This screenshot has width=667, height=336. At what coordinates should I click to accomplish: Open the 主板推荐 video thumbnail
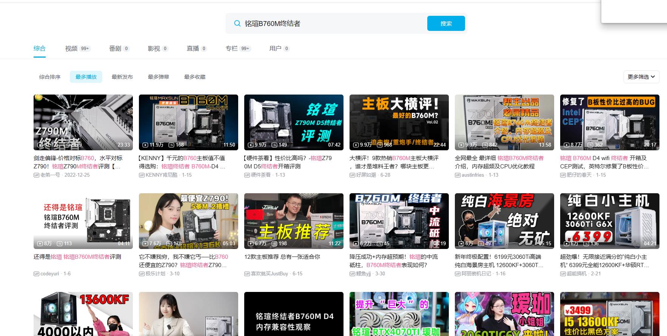[x=294, y=221]
